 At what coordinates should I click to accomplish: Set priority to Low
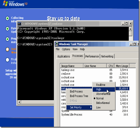(x=104, y=107)
